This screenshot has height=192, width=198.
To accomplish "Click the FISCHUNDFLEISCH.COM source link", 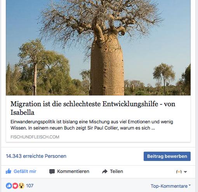I will coord(35,137).
